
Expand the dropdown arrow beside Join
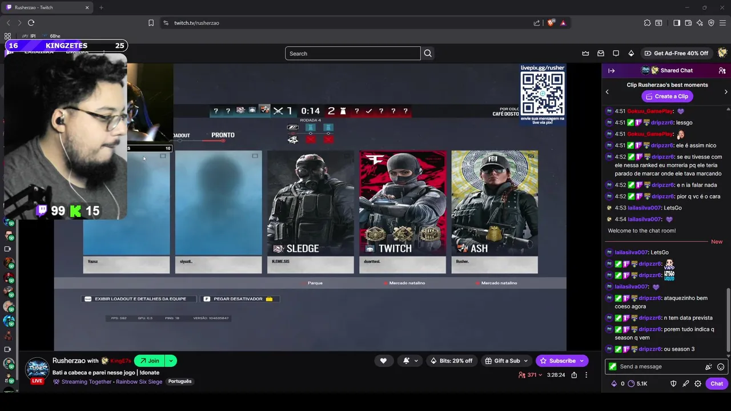pos(171,361)
